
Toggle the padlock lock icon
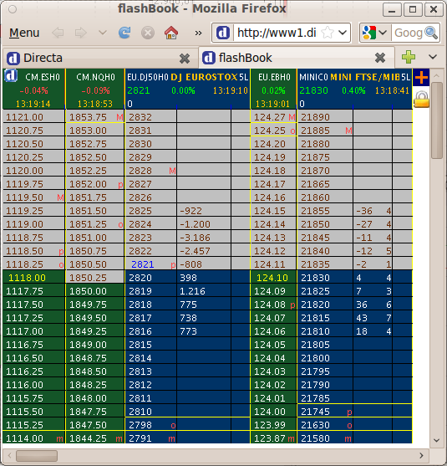point(421,100)
